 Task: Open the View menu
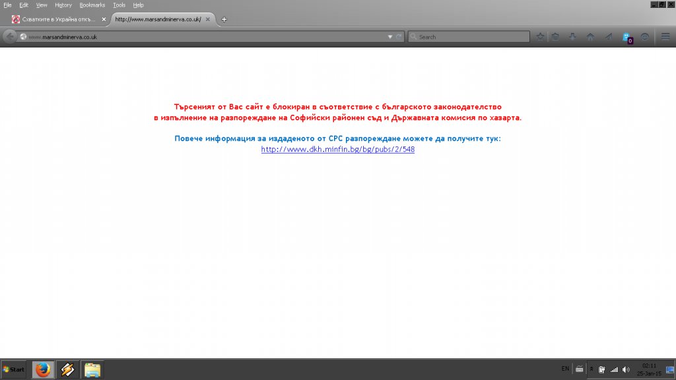click(42, 5)
